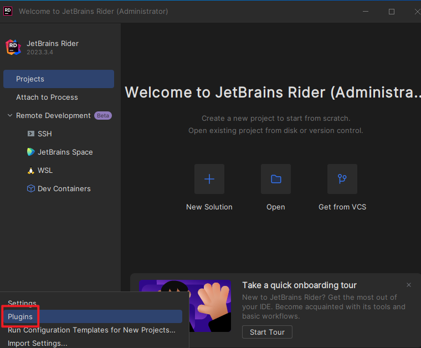The height and width of the screenshot is (348, 421).
Task: Click the 'Take a quick onboarding tour' heading
Action: click(299, 285)
